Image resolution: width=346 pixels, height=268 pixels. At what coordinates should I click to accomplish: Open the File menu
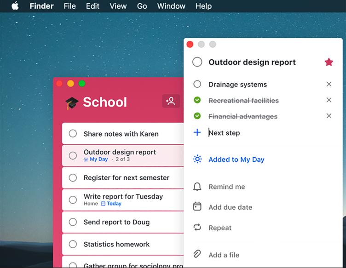tap(70, 6)
